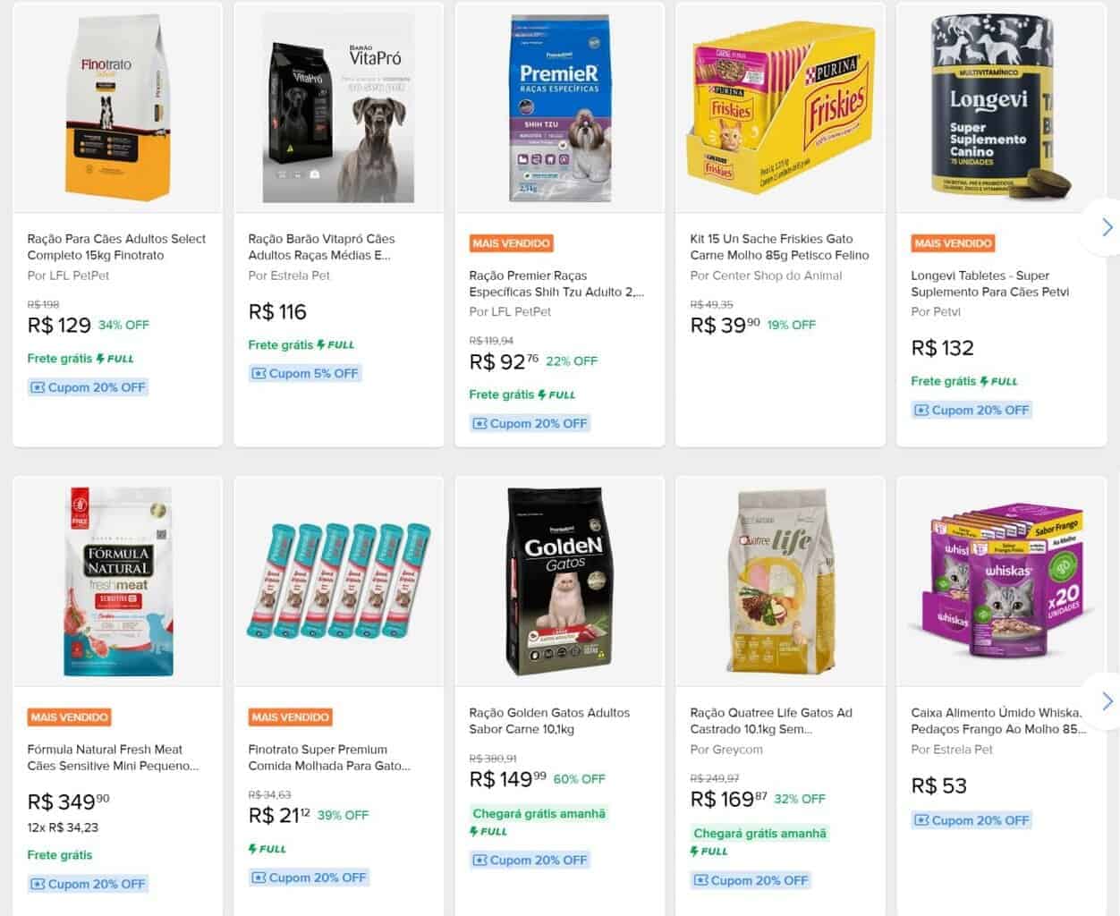The height and width of the screenshot is (916, 1120).
Task: Open Premier Raças Específicas Shih Tzu image
Action: pos(559,108)
